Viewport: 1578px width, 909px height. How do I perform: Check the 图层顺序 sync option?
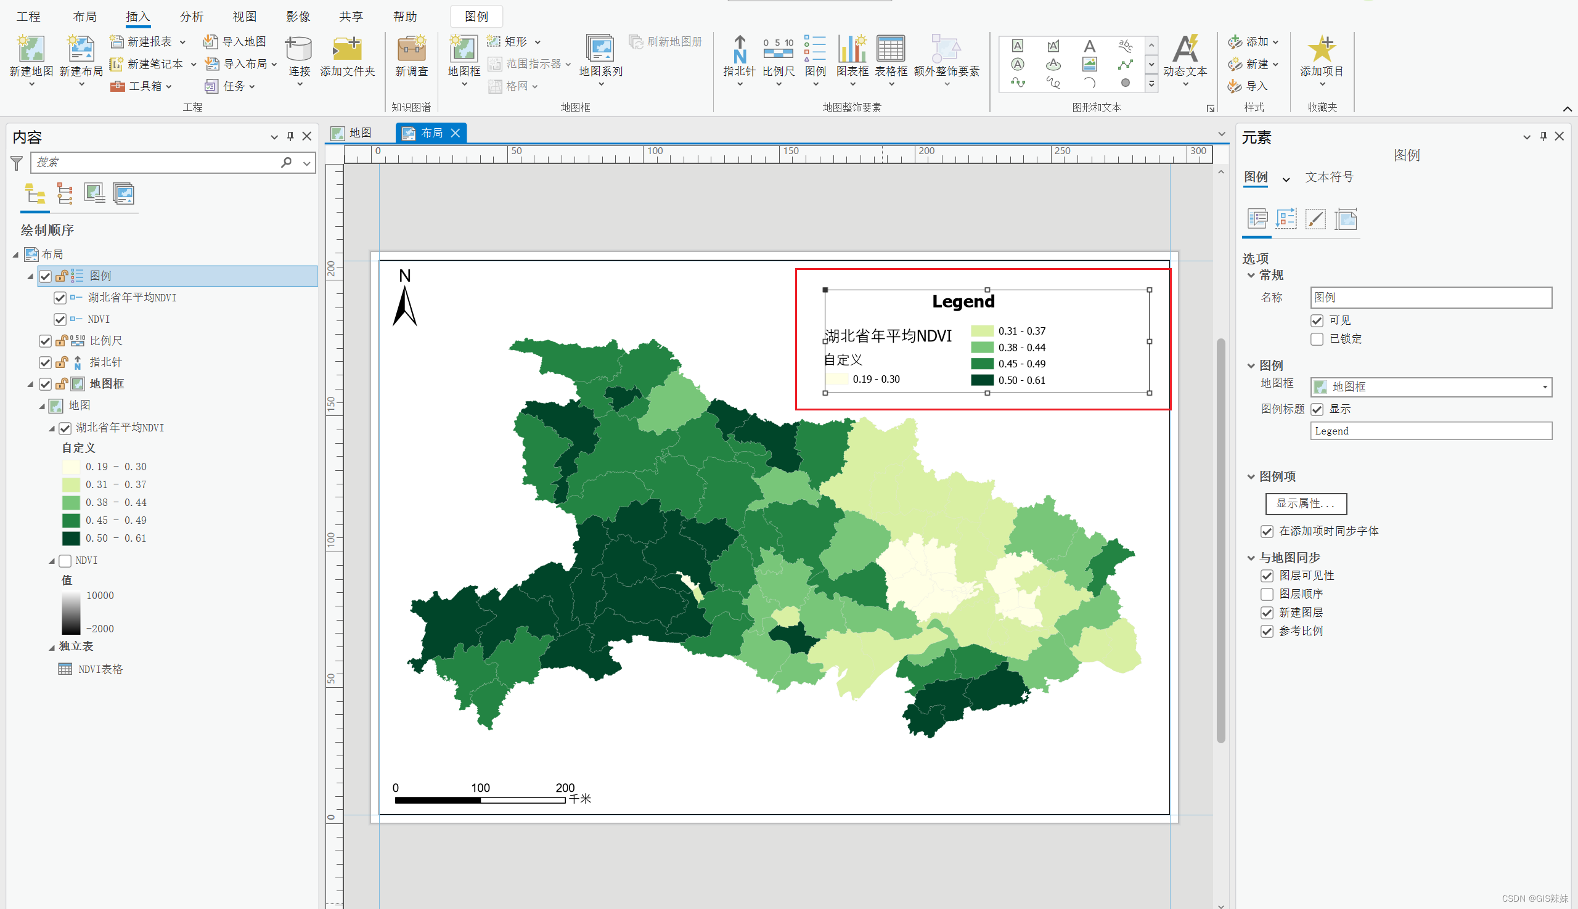tap(1267, 594)
